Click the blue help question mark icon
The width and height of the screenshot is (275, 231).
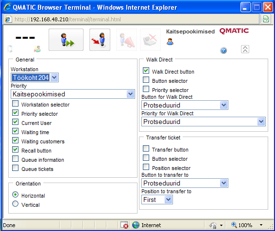point(223,50)
